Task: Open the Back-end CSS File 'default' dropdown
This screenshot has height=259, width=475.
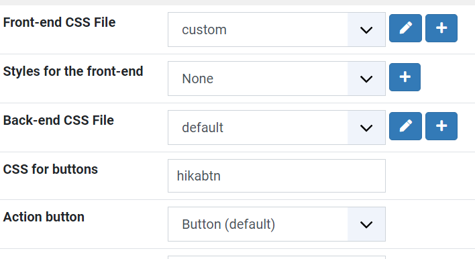Action: 276,127
